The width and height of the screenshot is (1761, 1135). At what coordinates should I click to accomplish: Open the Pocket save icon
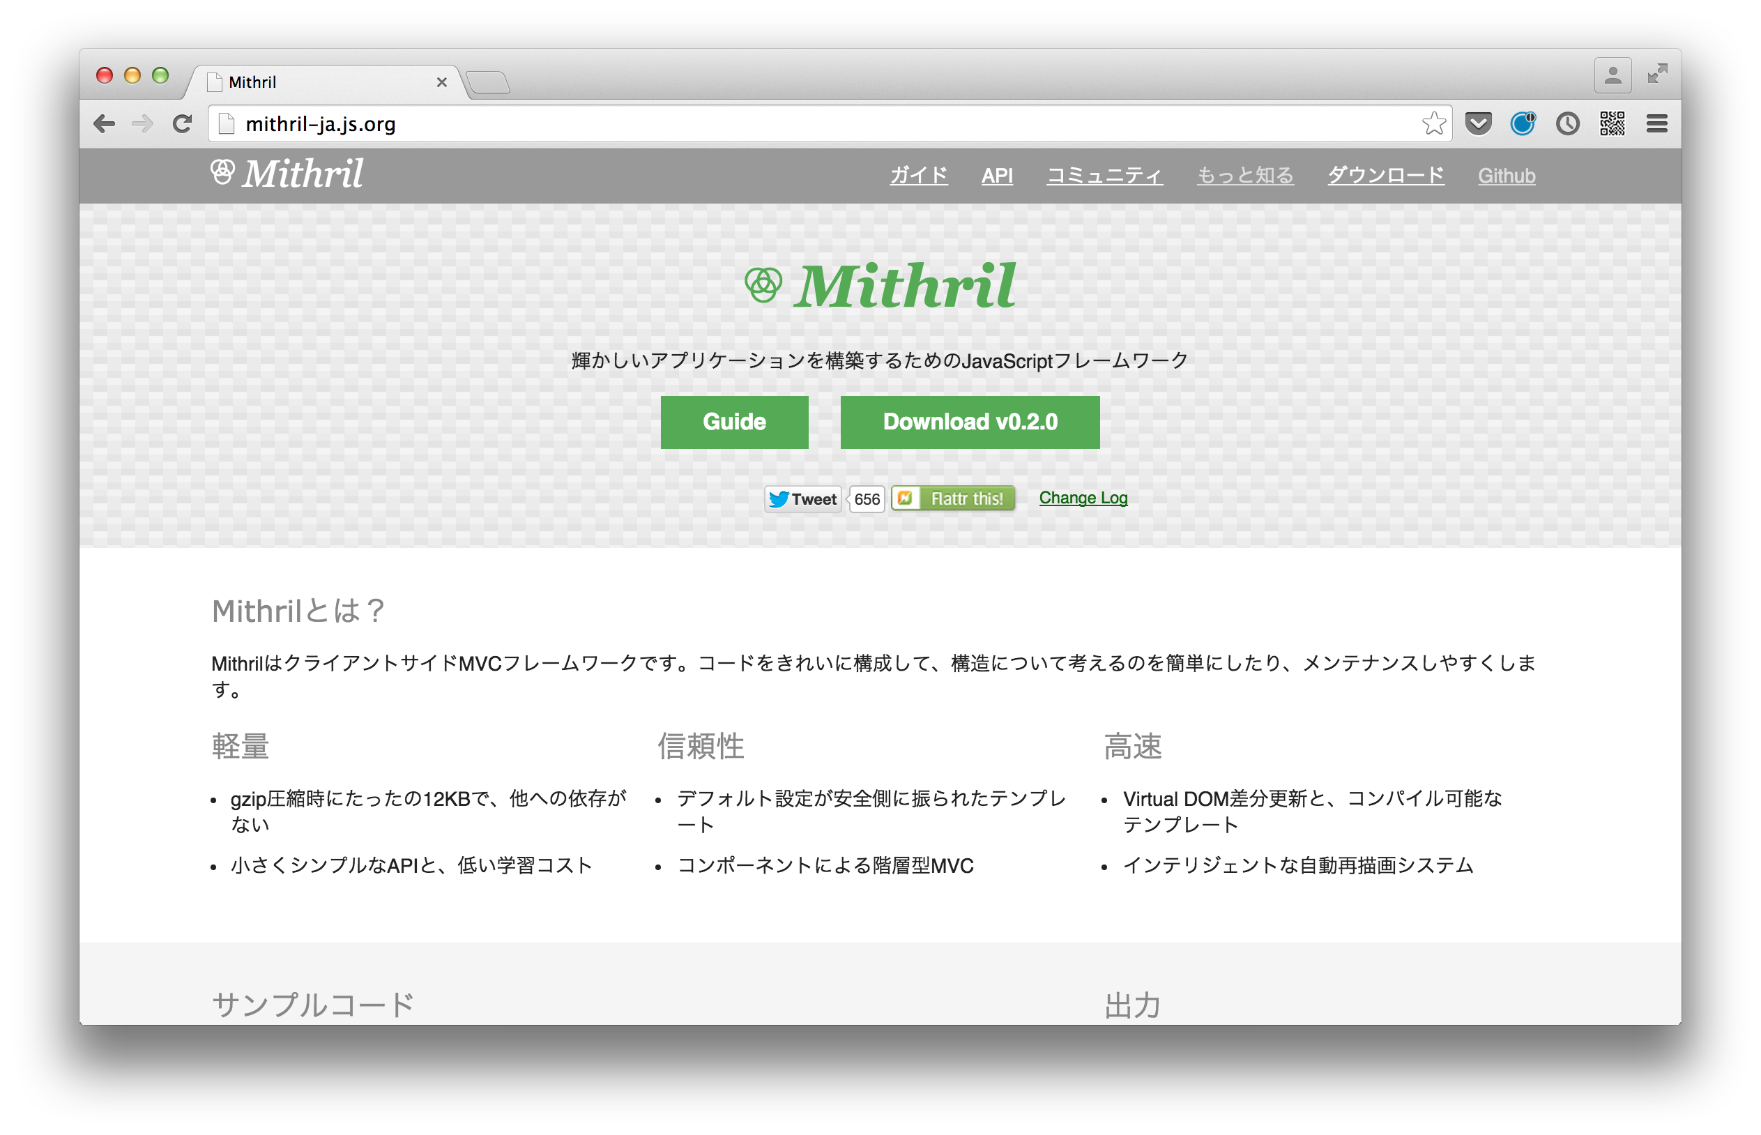(1478, 123)
